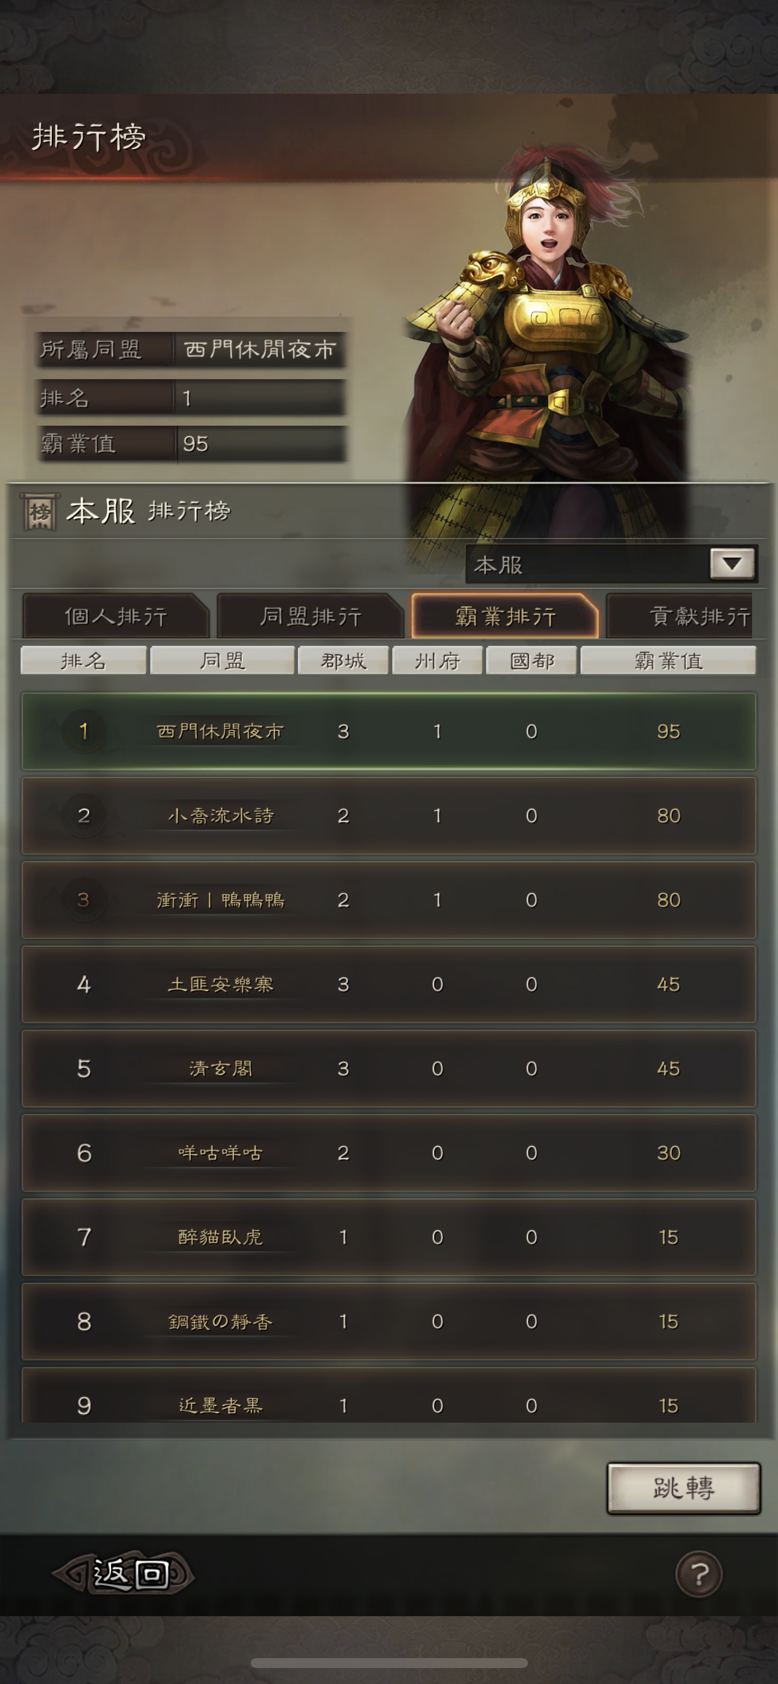Open the 本服 server selection box
The image size is (778, 1684).
click(x=611, y=564)
